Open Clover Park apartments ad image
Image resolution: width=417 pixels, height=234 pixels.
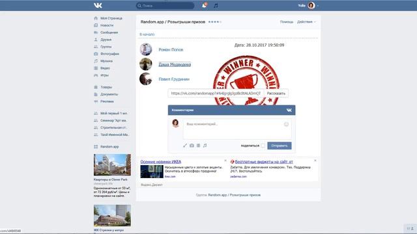click(x=112, y=164)
